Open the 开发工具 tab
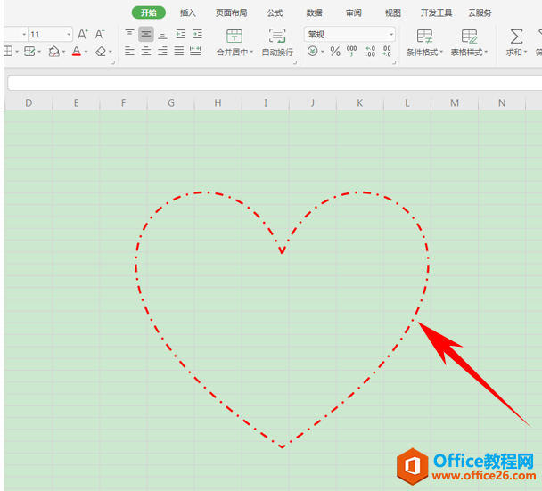This screenshot has height=491, width=542. click(436, 13)
